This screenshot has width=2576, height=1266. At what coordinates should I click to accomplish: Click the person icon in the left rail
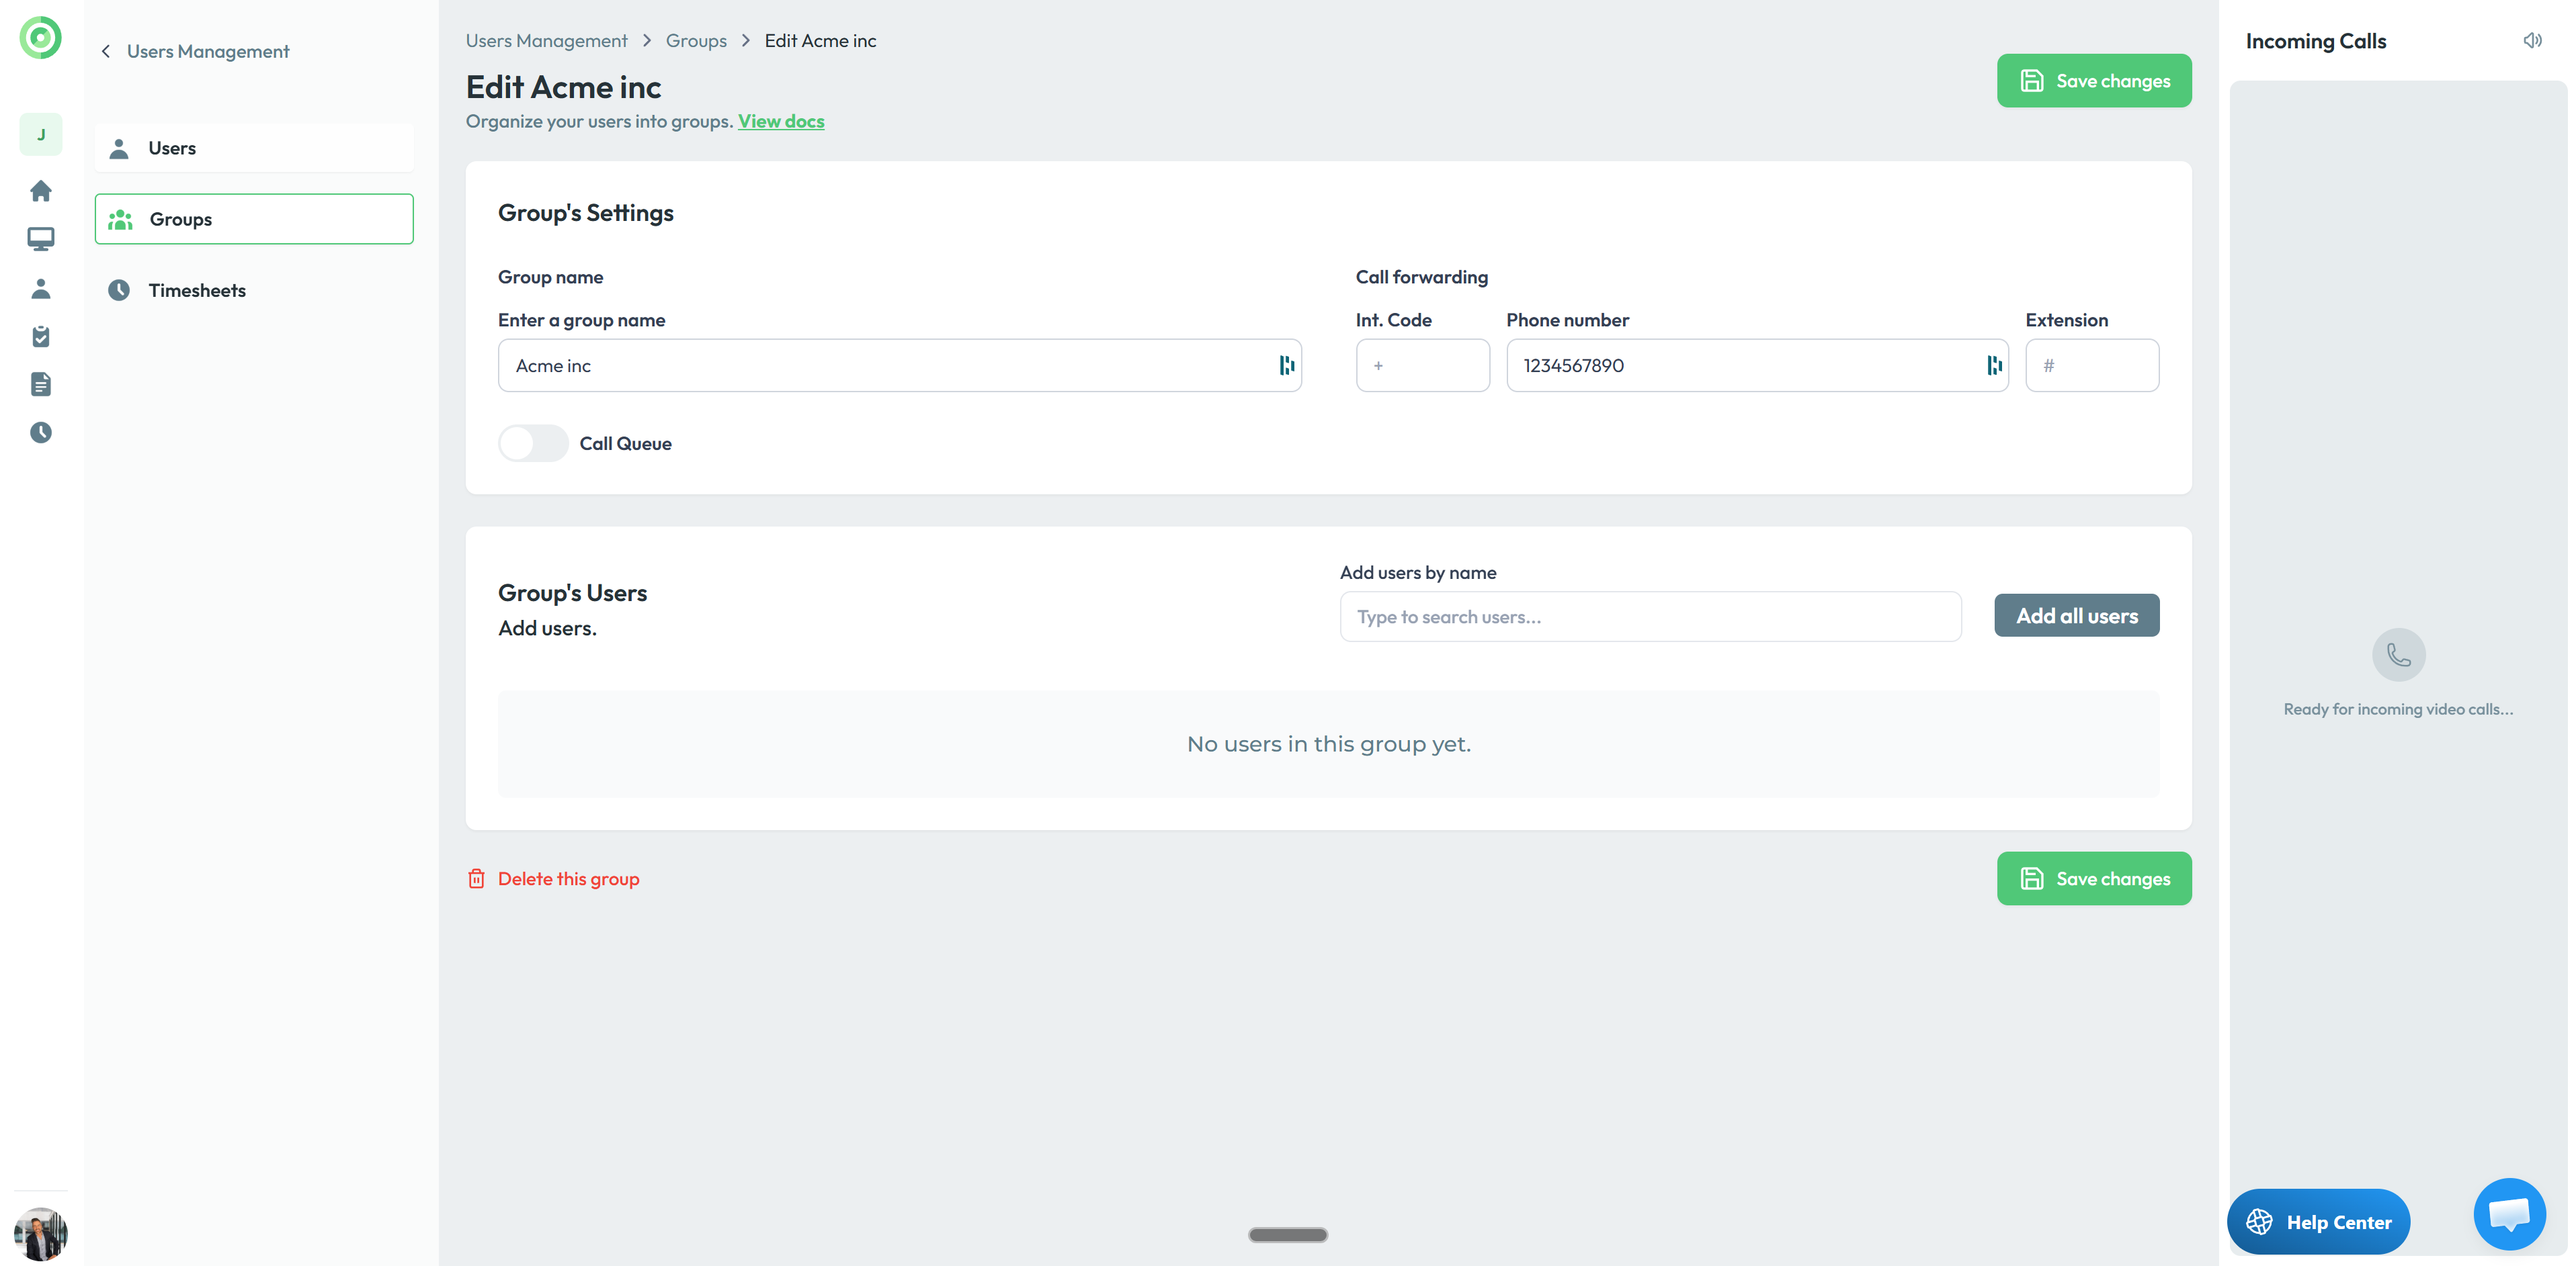point(41,289)
